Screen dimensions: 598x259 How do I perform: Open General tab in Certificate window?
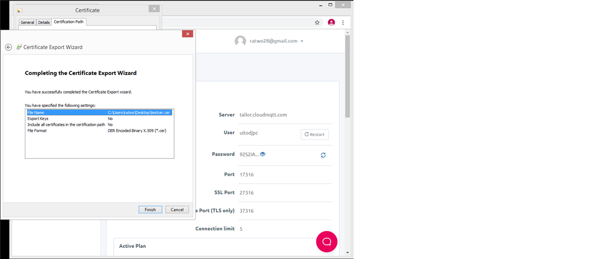(x=27, y=22)
